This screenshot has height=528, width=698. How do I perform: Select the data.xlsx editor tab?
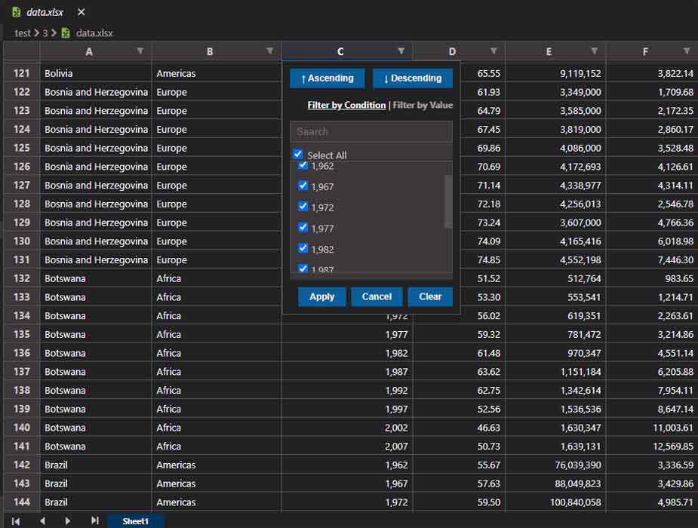[45, 12]
